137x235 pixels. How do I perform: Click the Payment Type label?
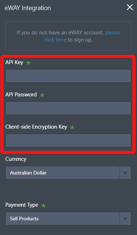pos(22,205)
